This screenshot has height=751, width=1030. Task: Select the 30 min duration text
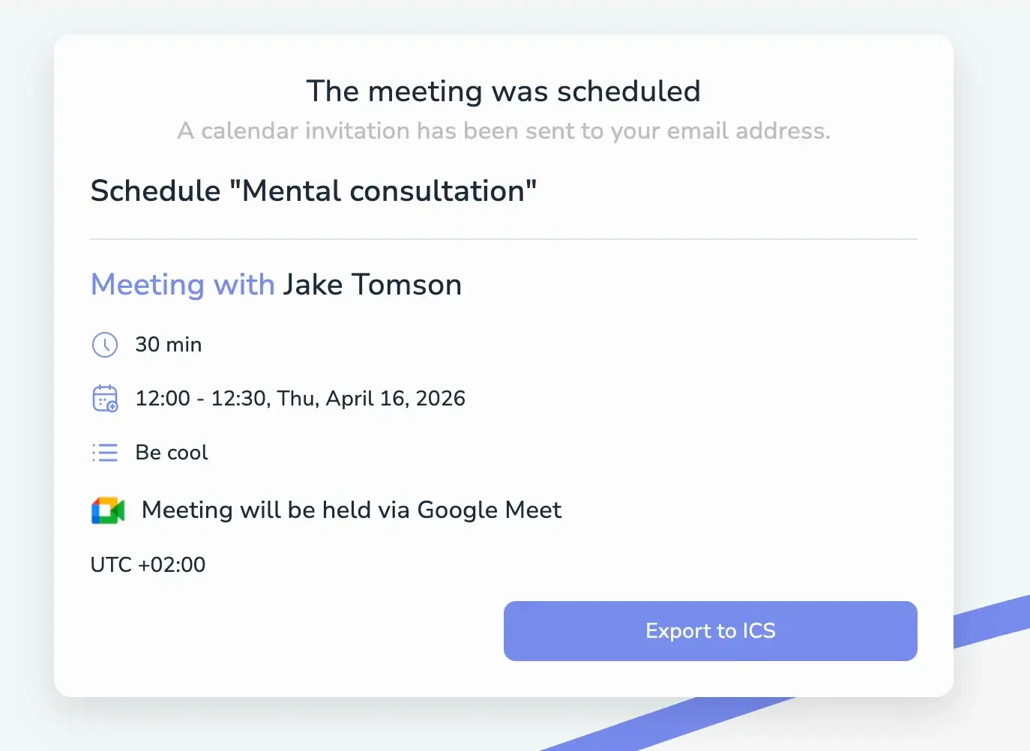169,345
